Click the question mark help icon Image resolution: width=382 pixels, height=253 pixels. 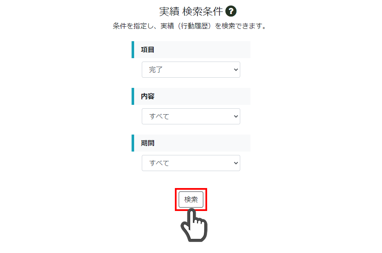(231, 11)
